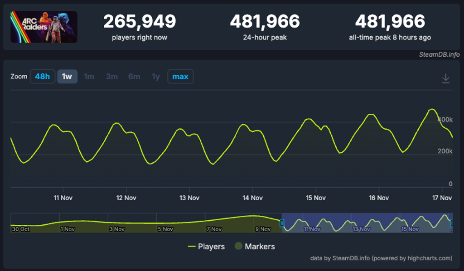This screenshot has height=271, width=464.
Task: Click the green Markers circle legend icon
Action: coord(239,247)
